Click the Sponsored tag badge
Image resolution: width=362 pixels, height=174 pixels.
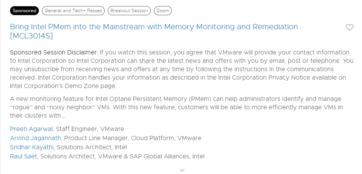pyautogui.click(x=24, y=11)
